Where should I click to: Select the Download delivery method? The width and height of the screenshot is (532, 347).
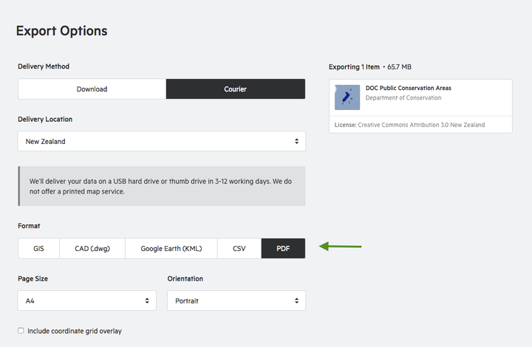click(92, 89)
